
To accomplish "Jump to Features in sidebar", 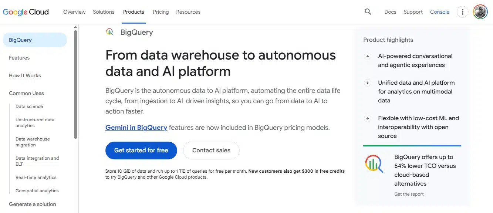I will tap(19, 58).
